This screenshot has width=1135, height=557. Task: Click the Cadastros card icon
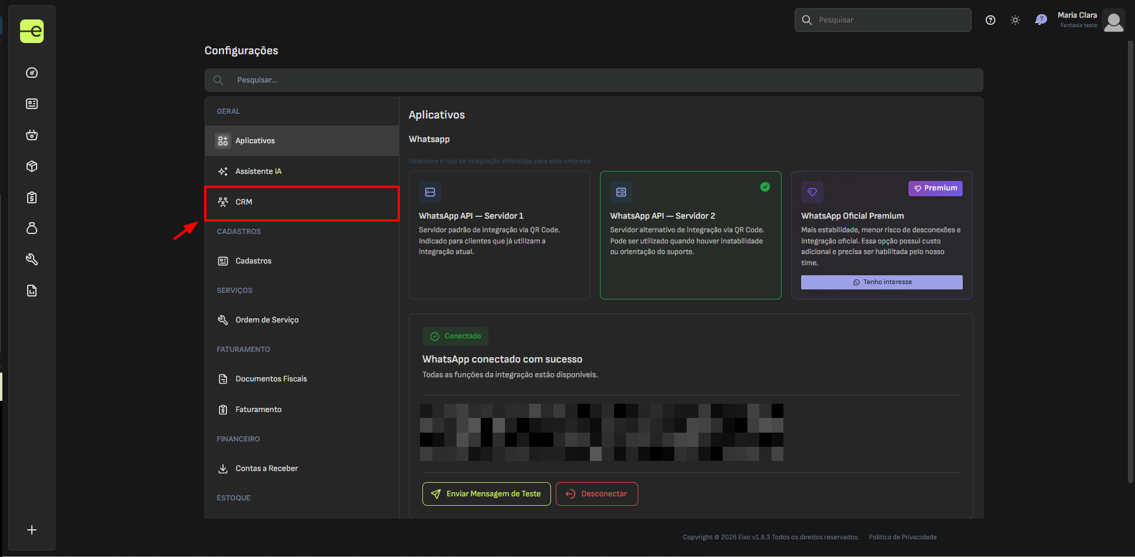click(223, 261)
